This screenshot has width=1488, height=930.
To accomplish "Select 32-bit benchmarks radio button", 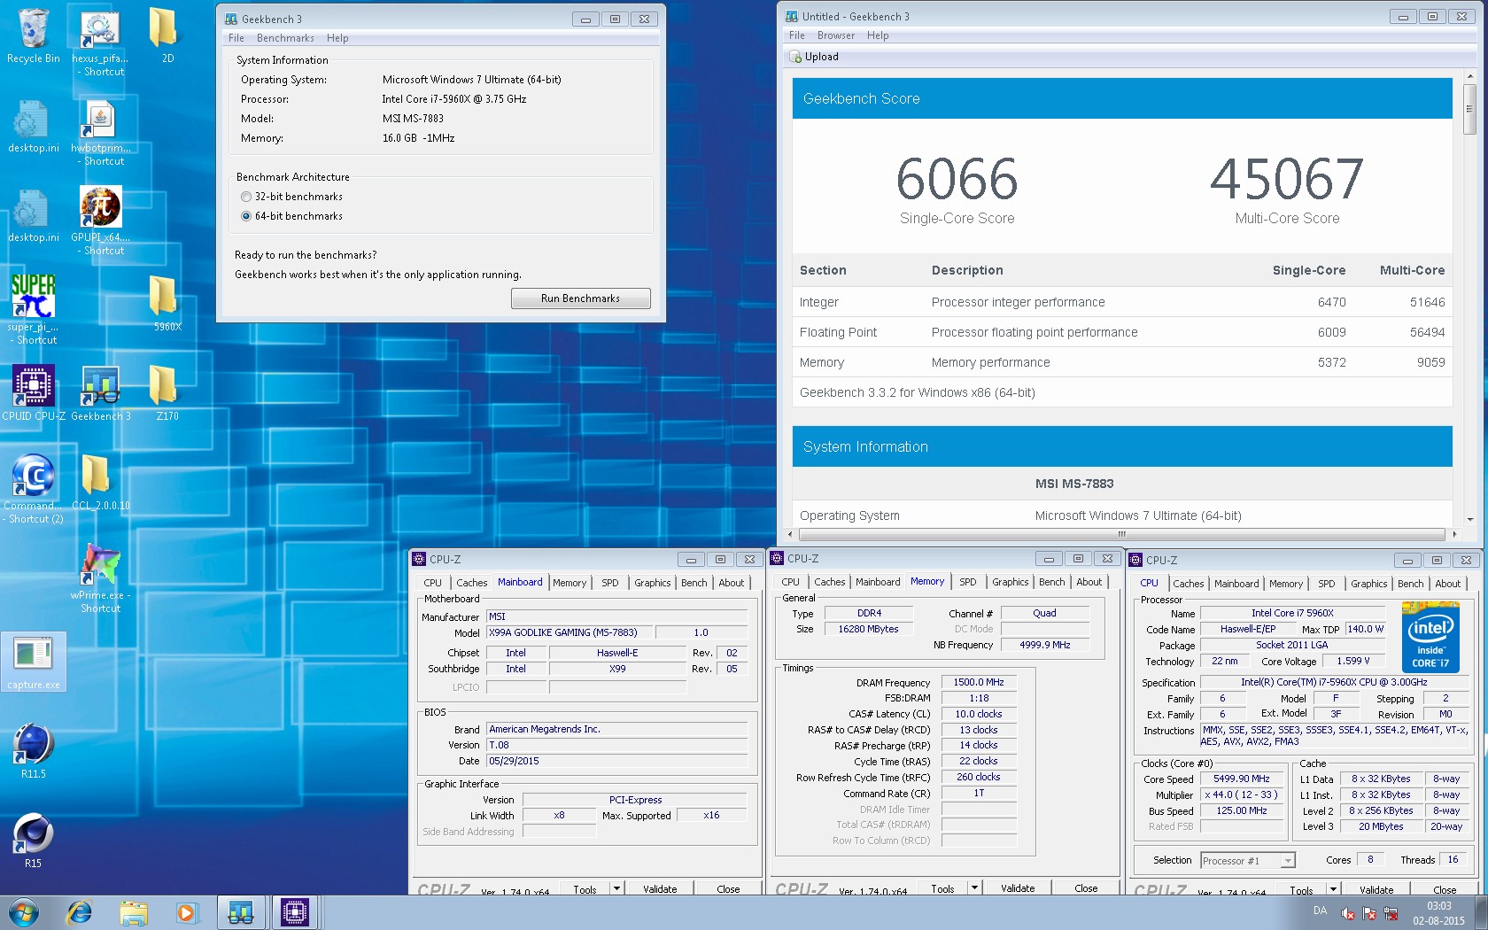I will pyautogui.click(x=246, y=197).
